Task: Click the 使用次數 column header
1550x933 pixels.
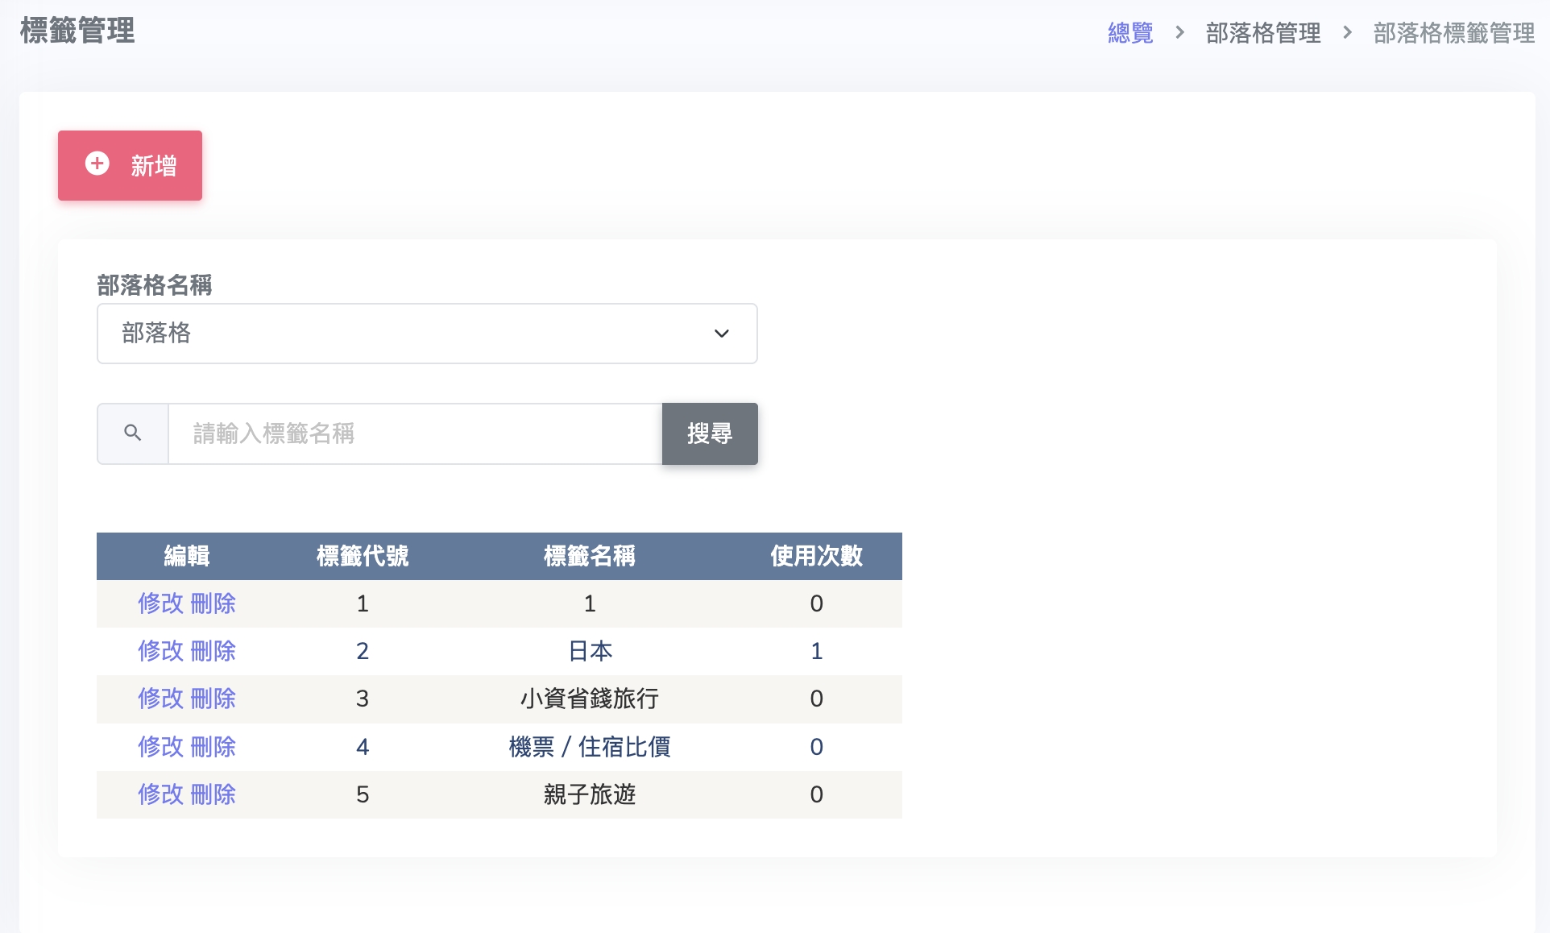Action: coord(816,556)
